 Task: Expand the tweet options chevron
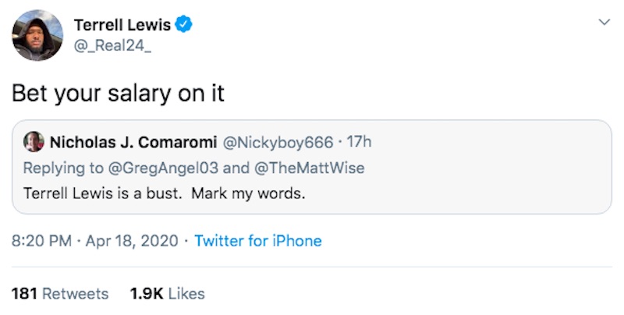604,23
